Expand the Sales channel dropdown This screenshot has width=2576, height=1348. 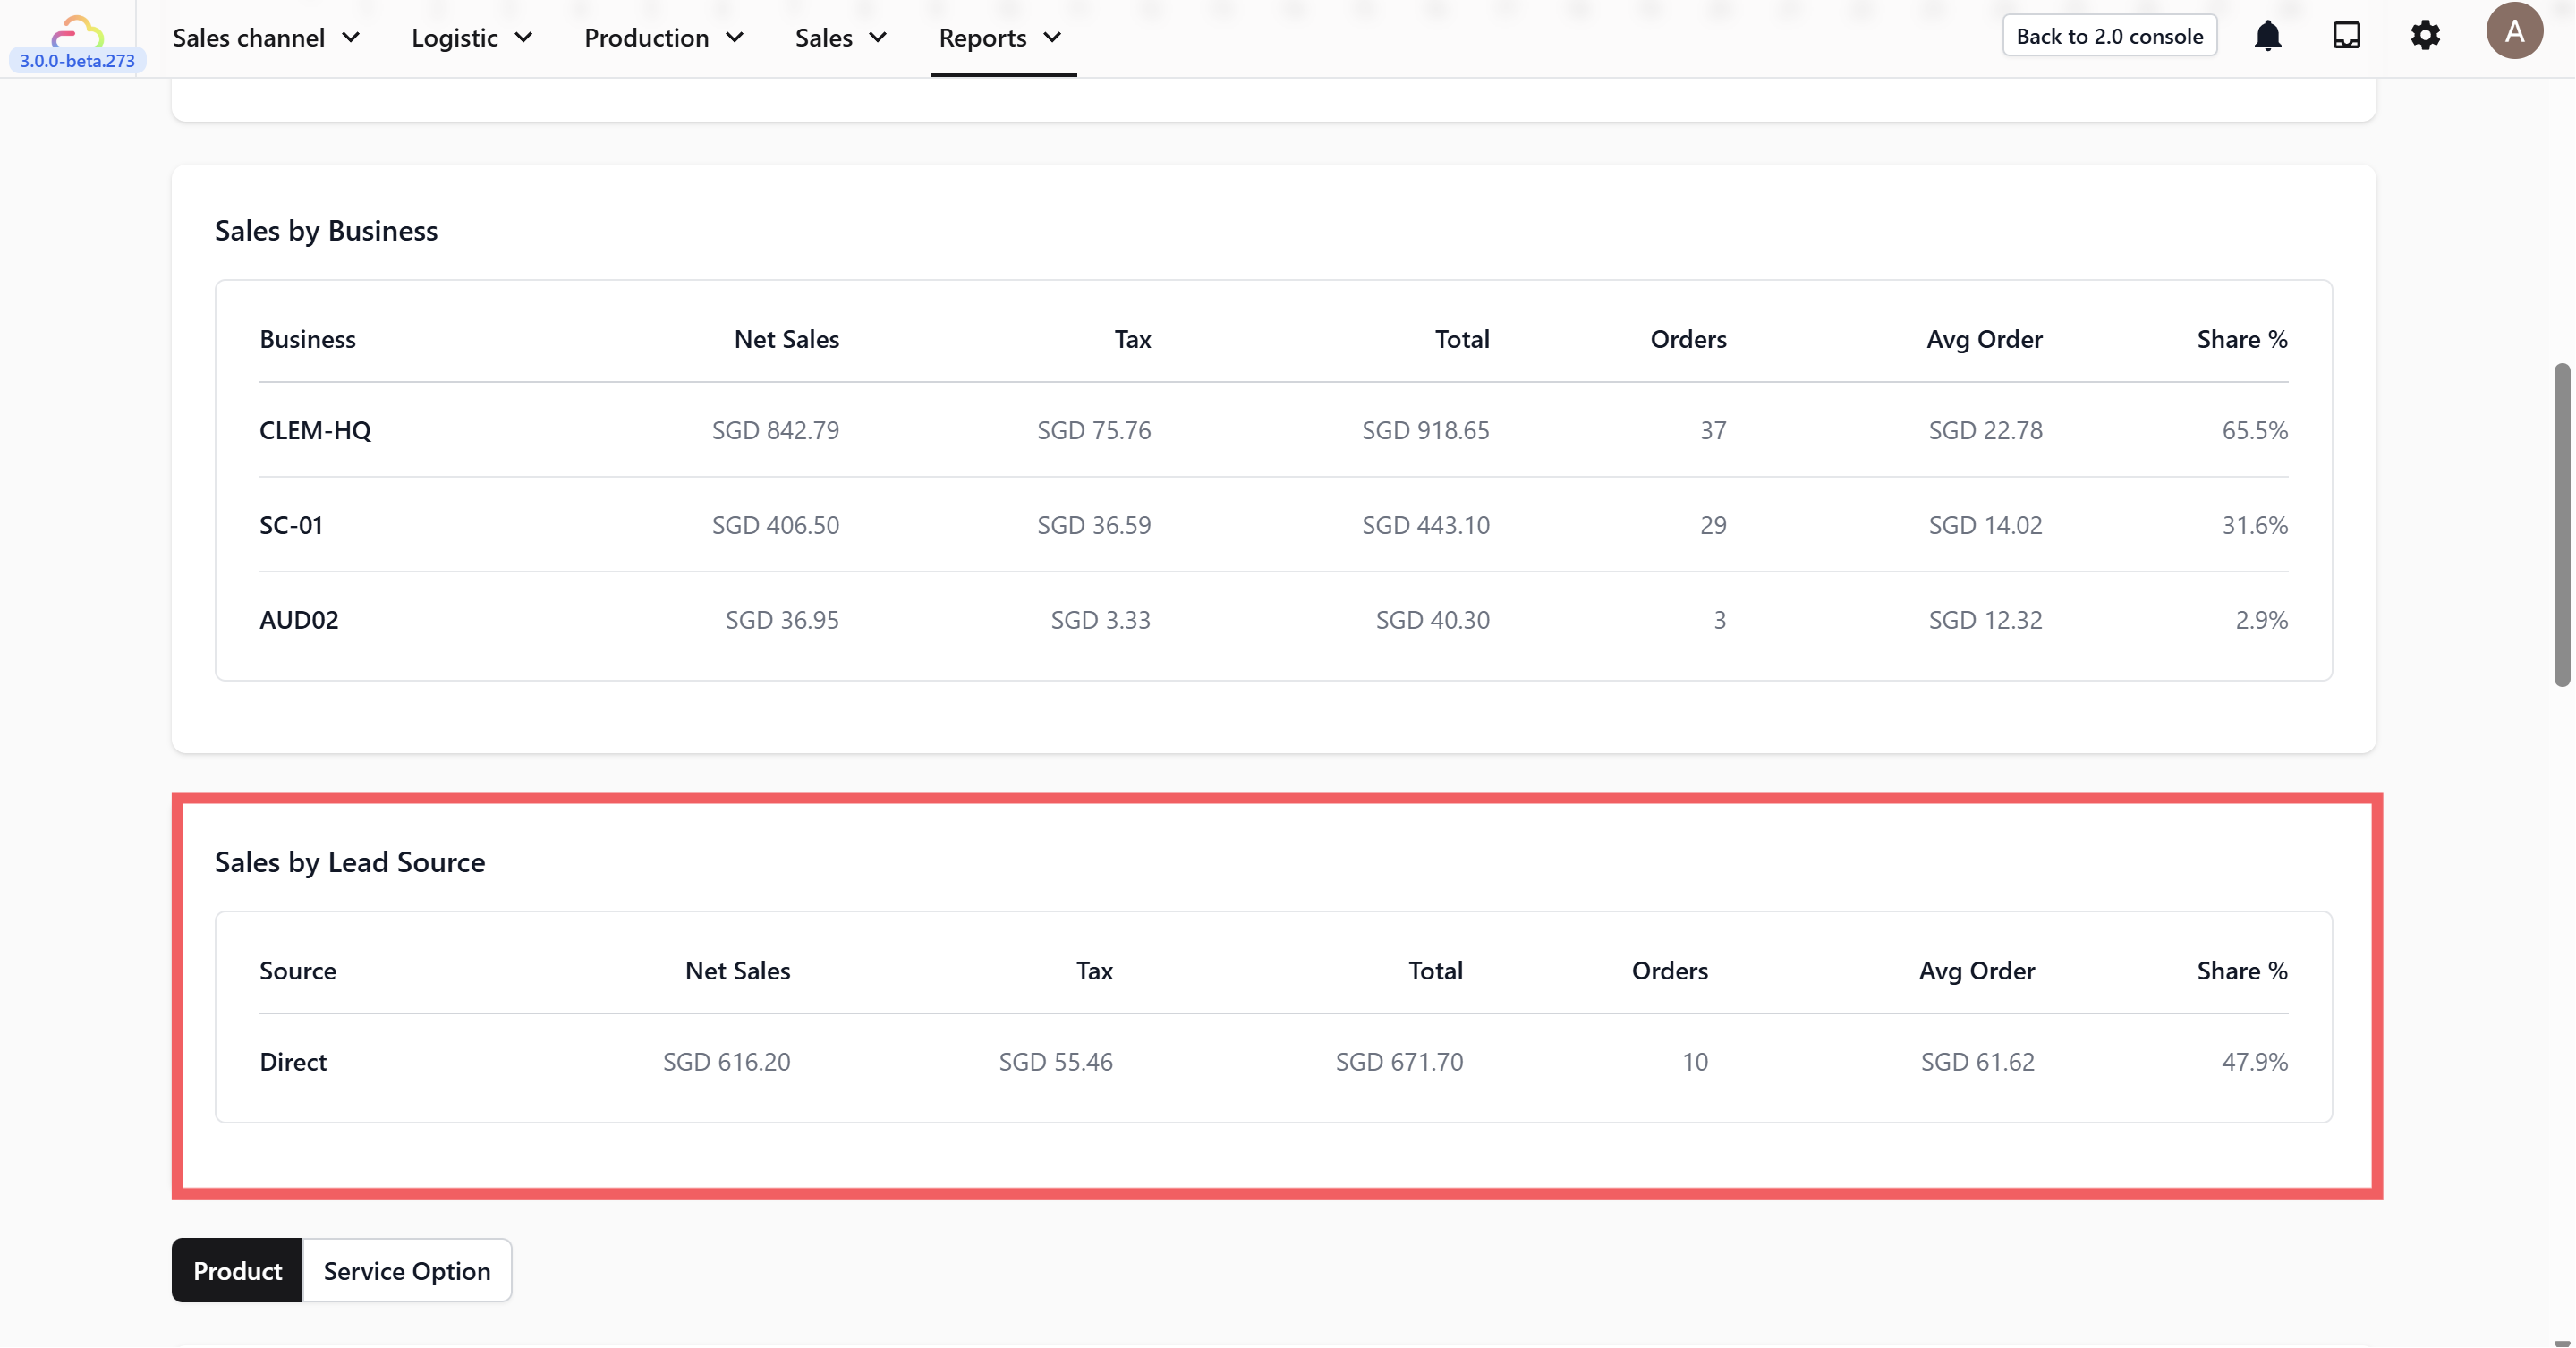(x=266, y=38)
